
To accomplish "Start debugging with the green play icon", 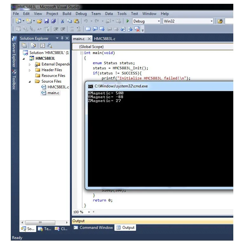I will click(x=127, y=21).
